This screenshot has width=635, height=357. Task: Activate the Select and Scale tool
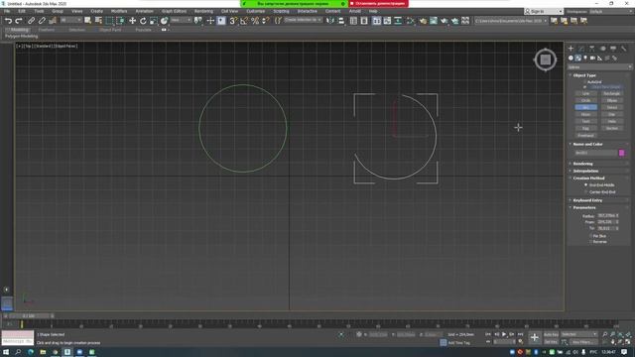[154, 21]
